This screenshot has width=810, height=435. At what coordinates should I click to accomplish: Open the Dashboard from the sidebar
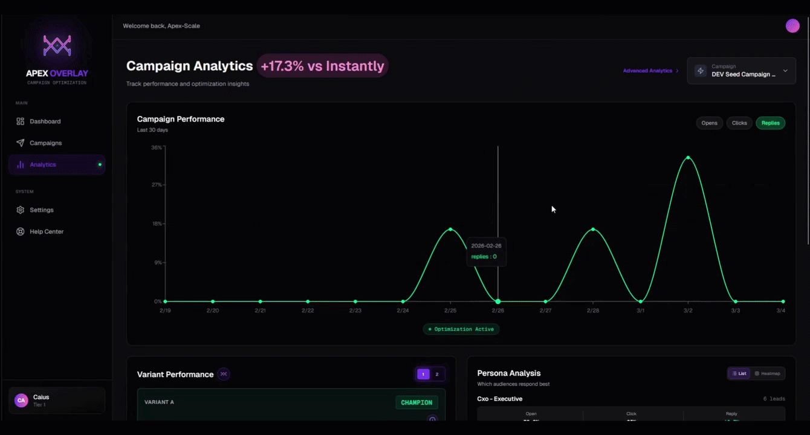point(45,121)
